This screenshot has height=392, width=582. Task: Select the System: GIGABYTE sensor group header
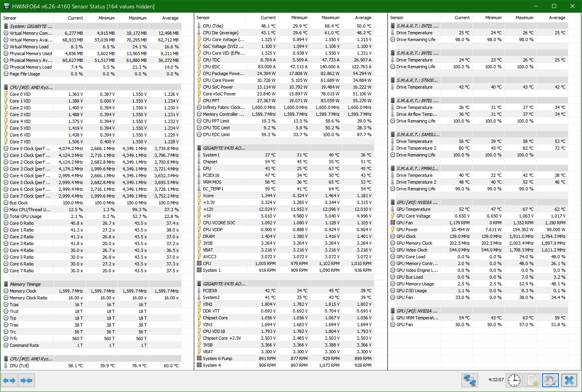[91, 26]
